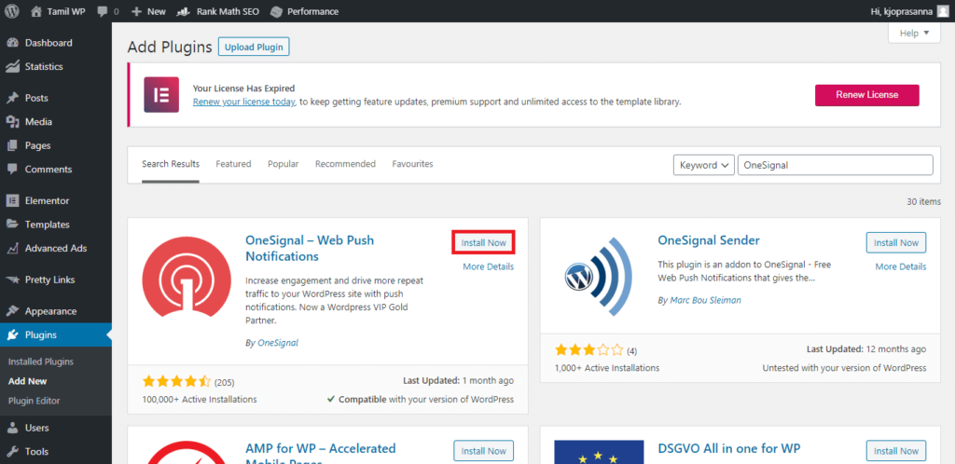
Task: Click the Upload Plugin button
Action: click(254, 47)
